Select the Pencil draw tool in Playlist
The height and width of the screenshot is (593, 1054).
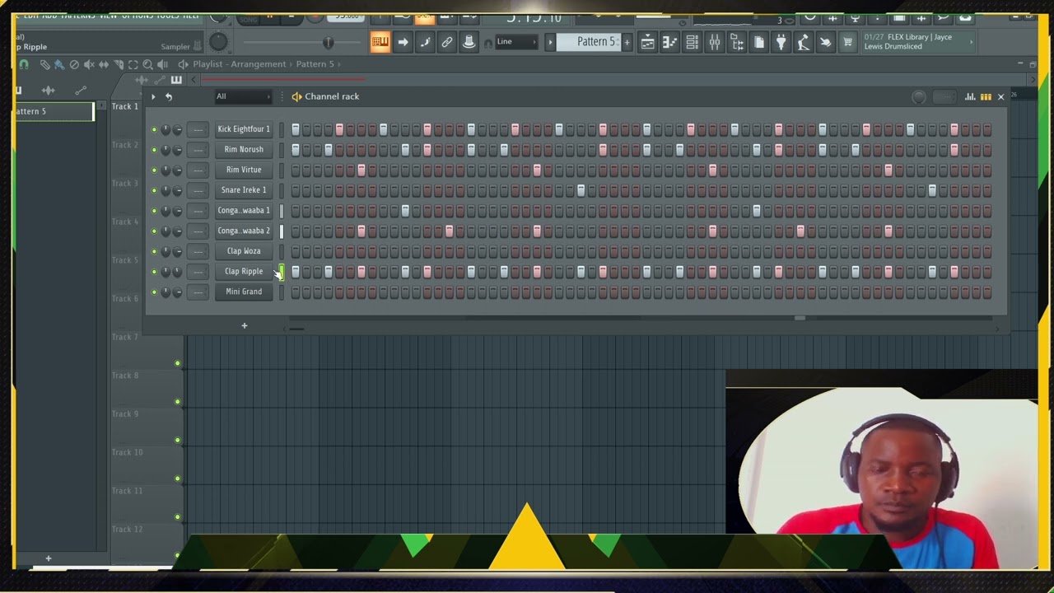pos(44,64)
